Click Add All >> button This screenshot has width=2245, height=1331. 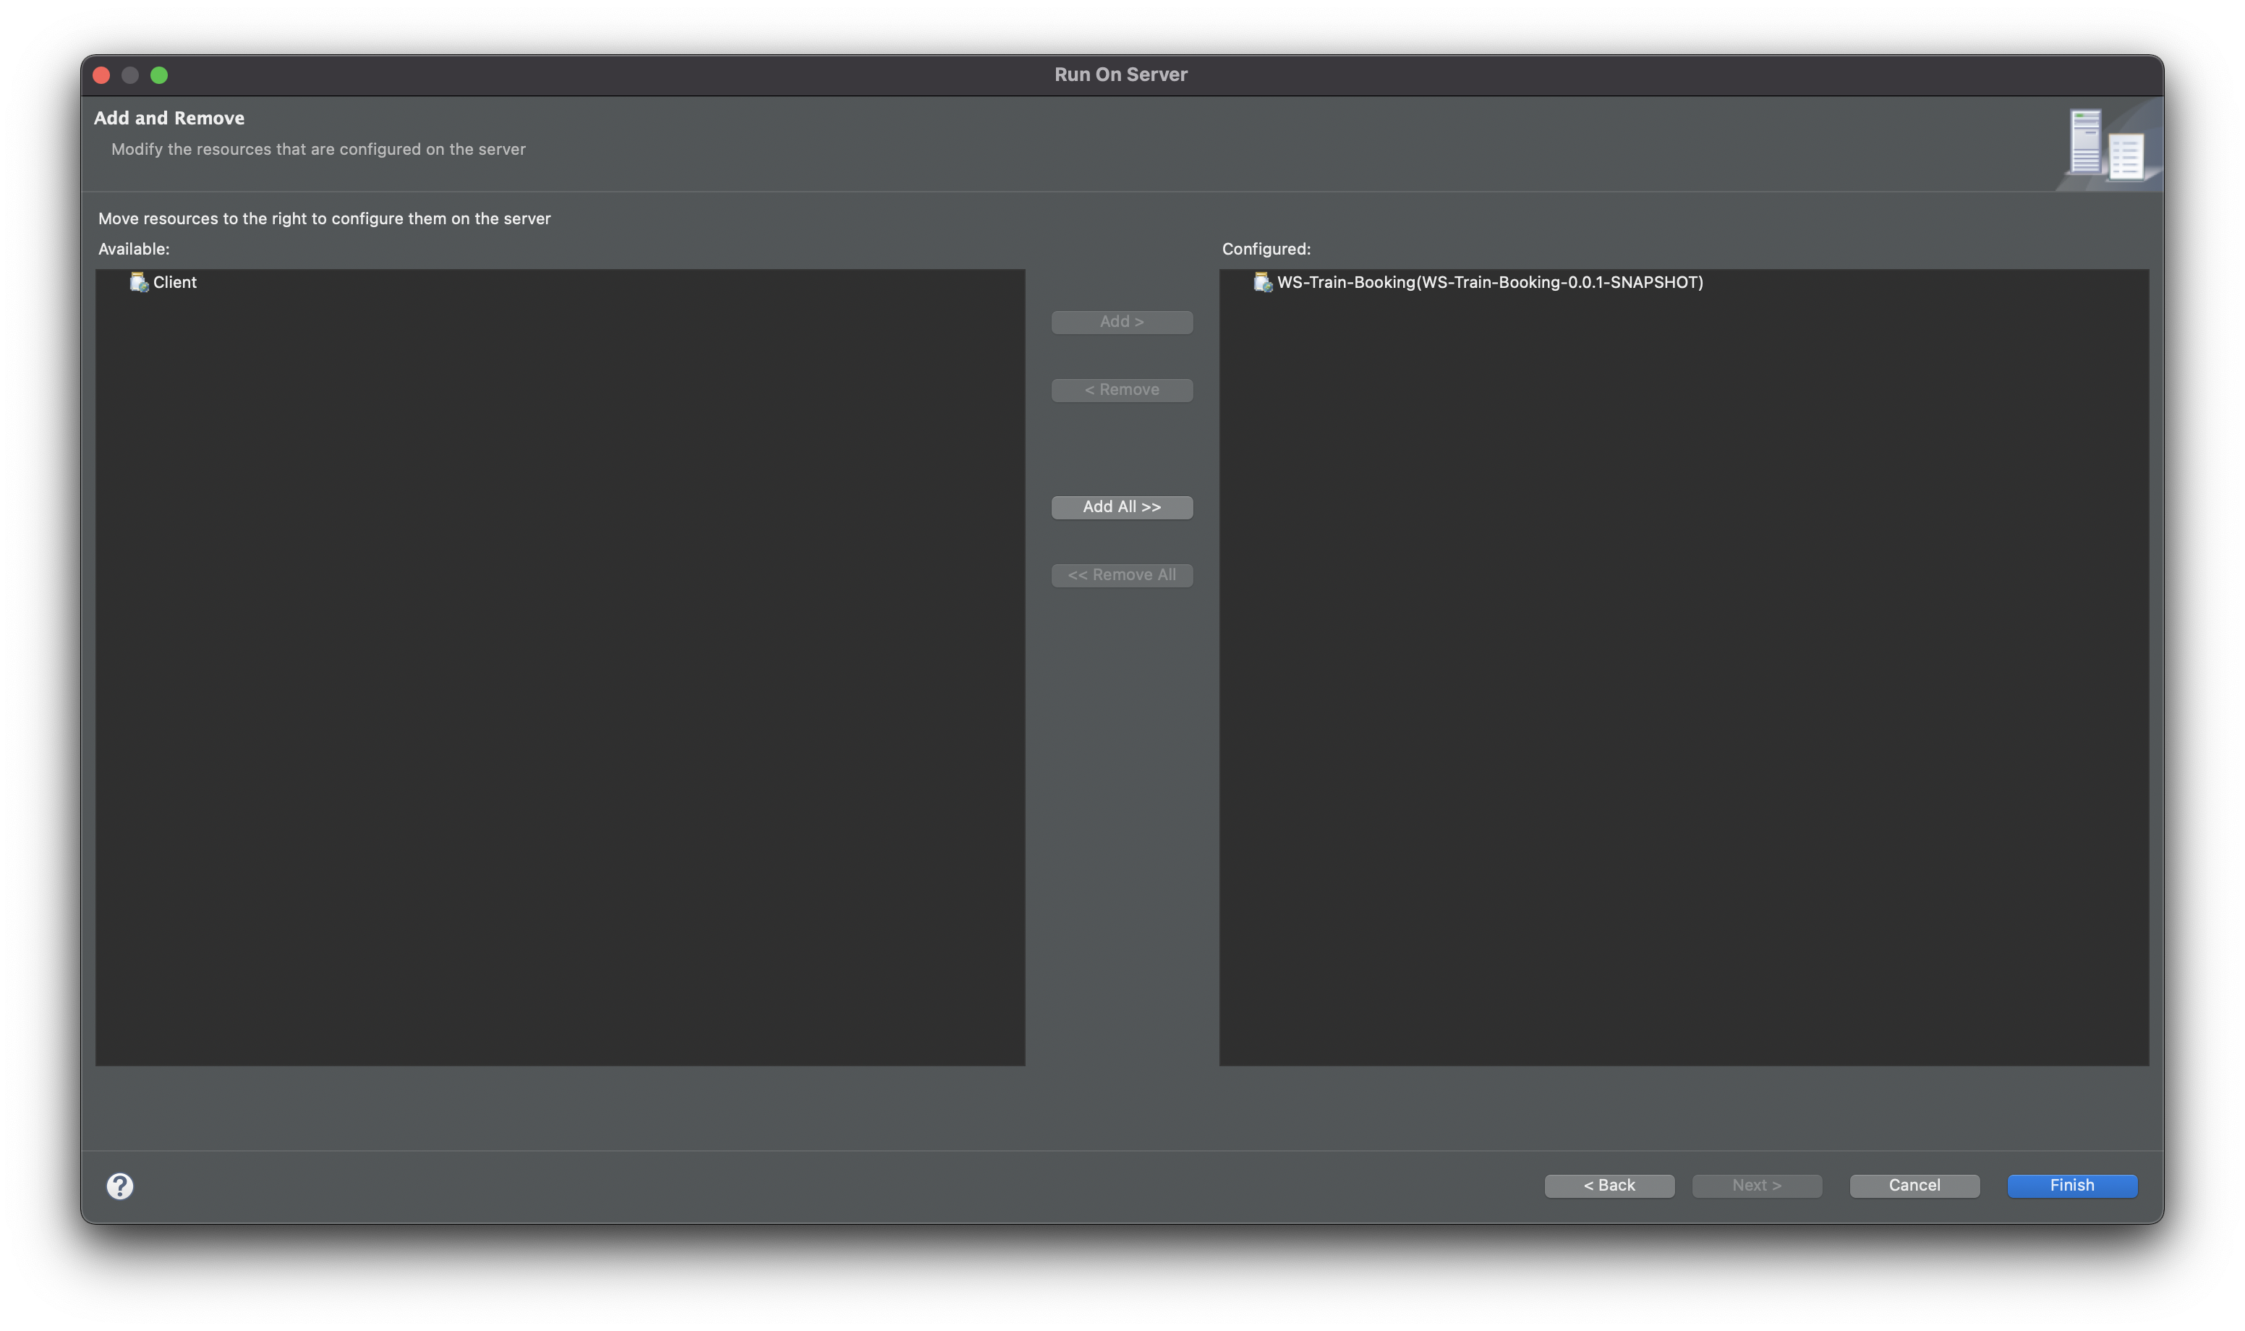(x=1122, y=507)
